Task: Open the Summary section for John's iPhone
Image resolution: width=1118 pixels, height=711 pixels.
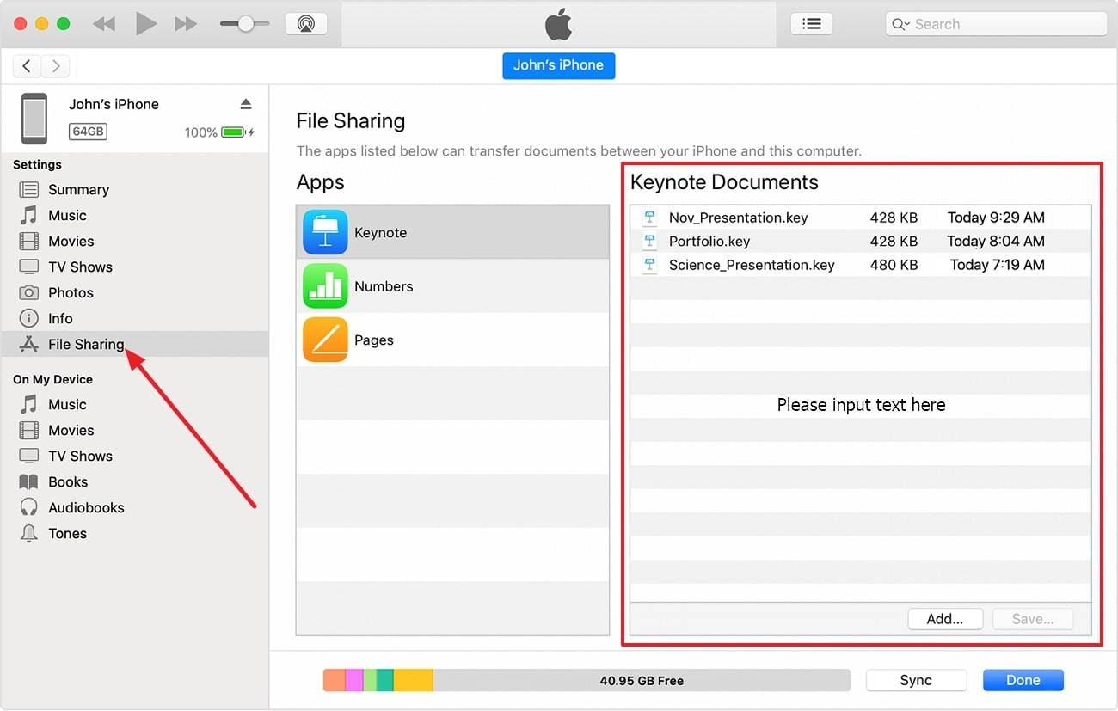Action: pos(78,189)
